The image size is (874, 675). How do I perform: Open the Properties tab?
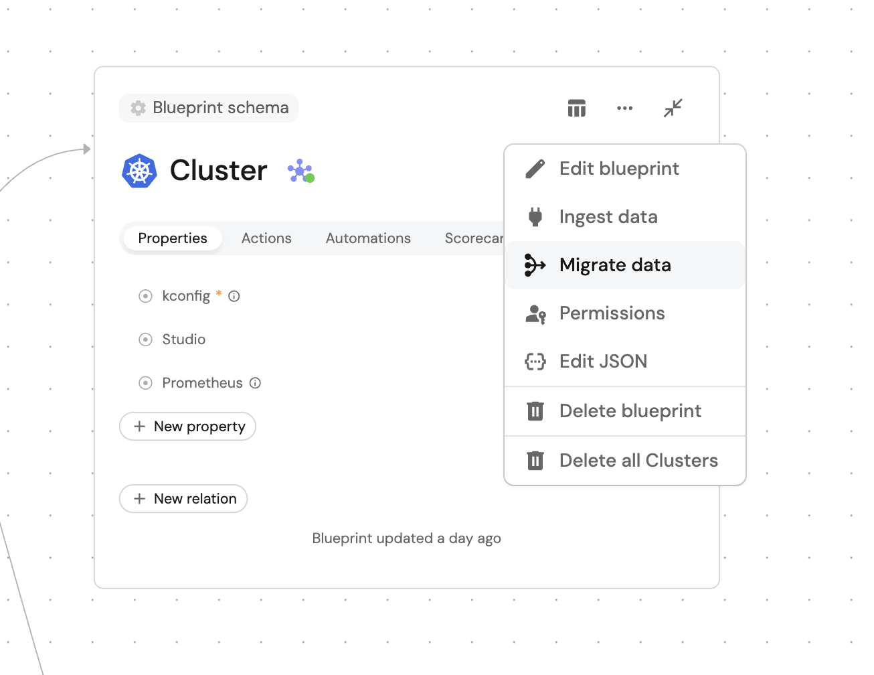tap(173, 238)
